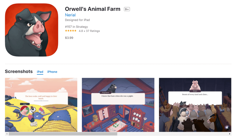Screen dimensions: 236x136
Task: Click the Animal Farm pig app icon
Action: [x=31, y=30]
